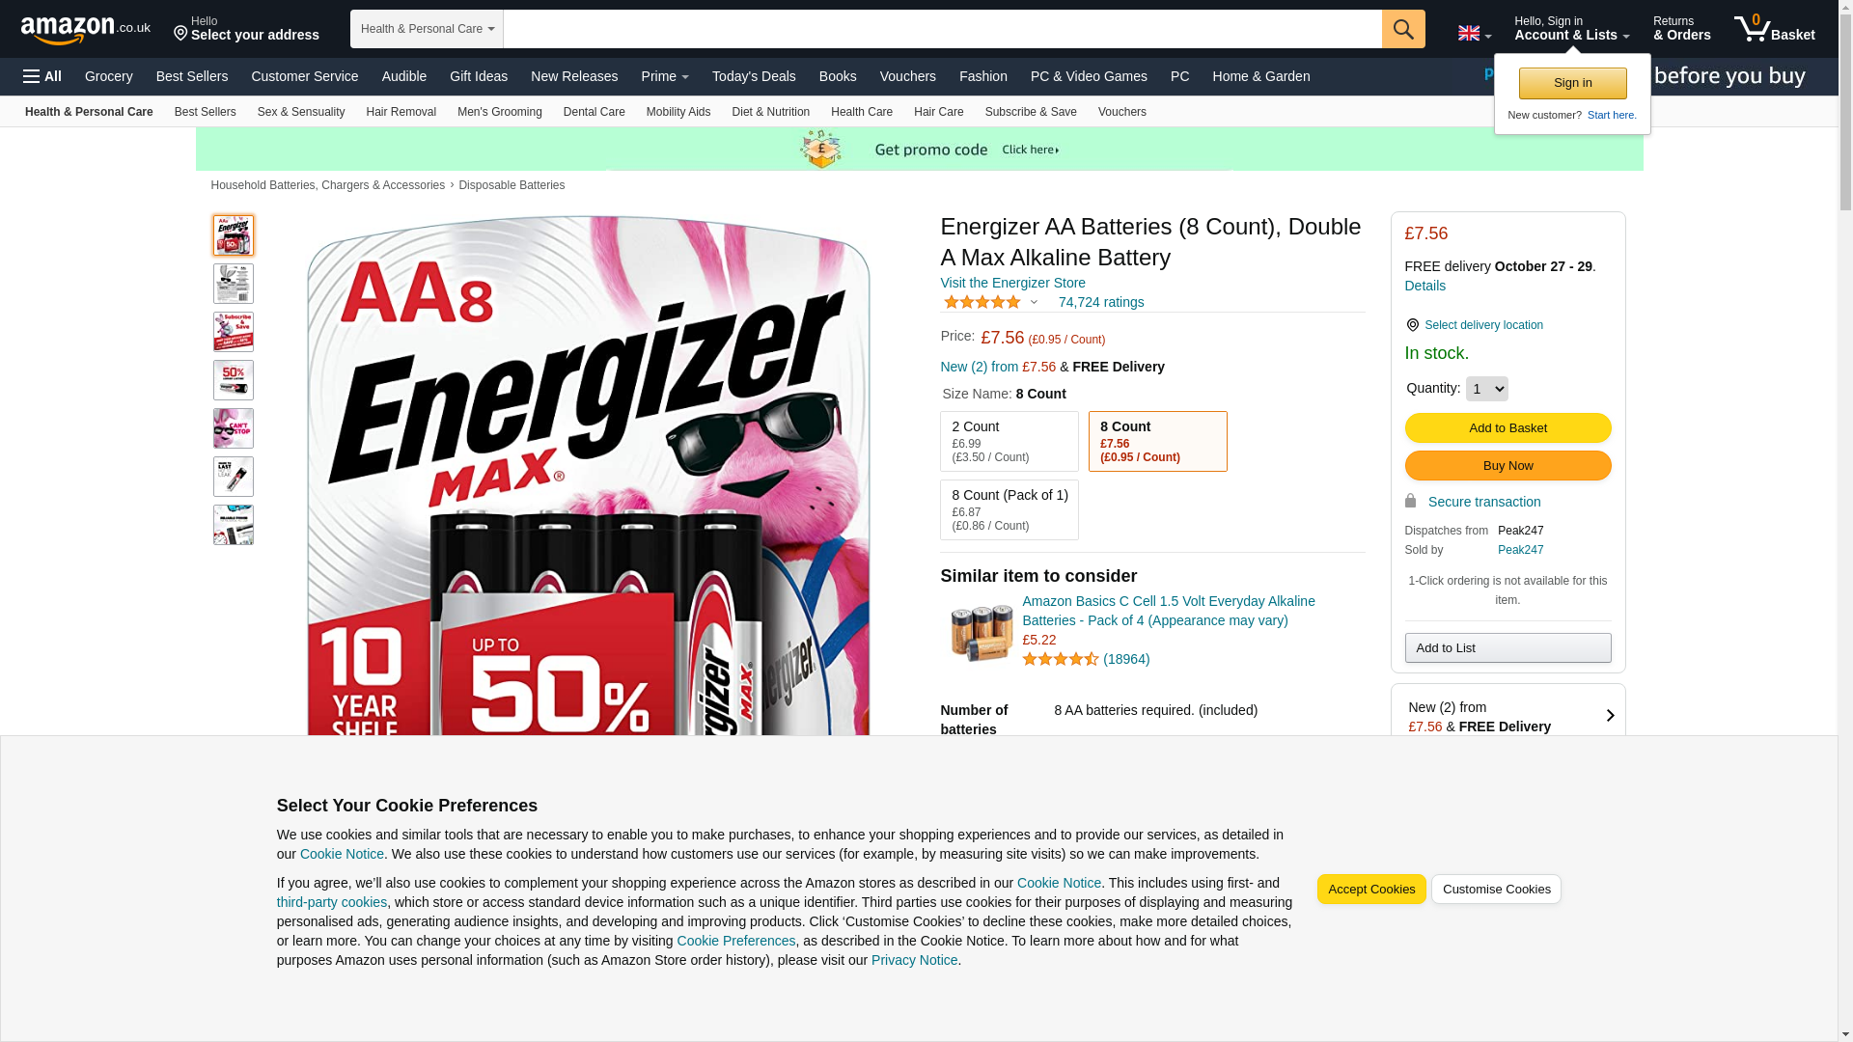The image size is (1853, 1042).
Task: Open Today's Deals in navigation bar
Action: (x=754, y=76)
